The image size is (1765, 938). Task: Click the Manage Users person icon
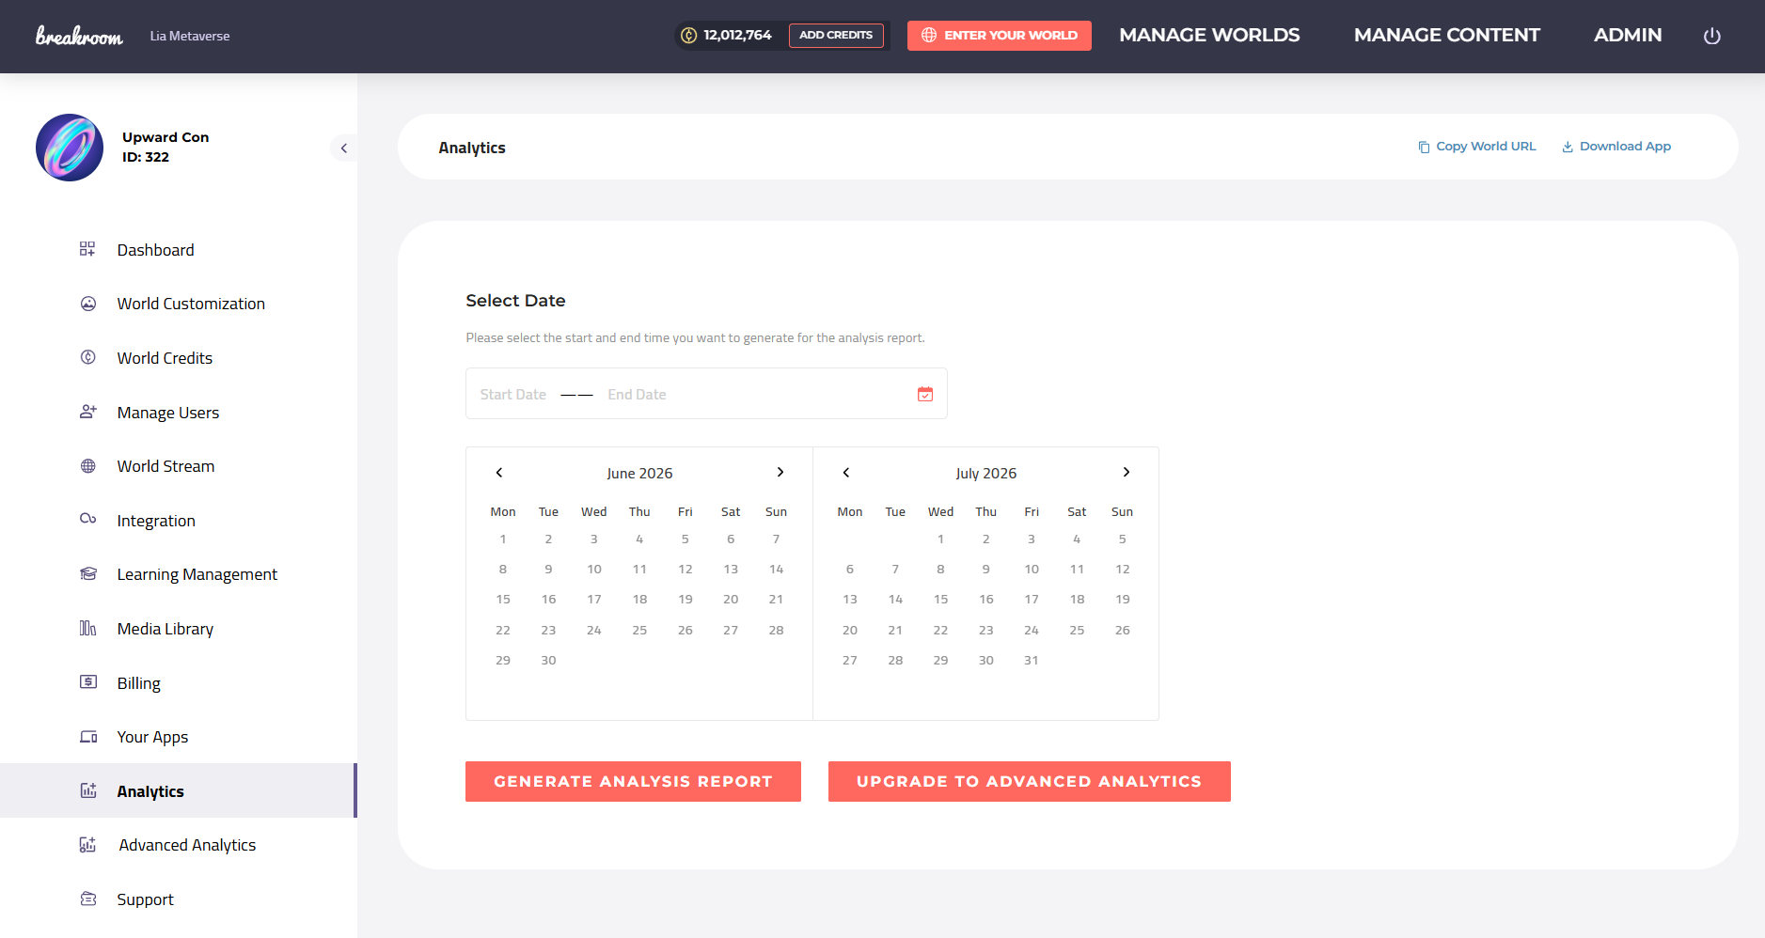[x=88, y=412]
